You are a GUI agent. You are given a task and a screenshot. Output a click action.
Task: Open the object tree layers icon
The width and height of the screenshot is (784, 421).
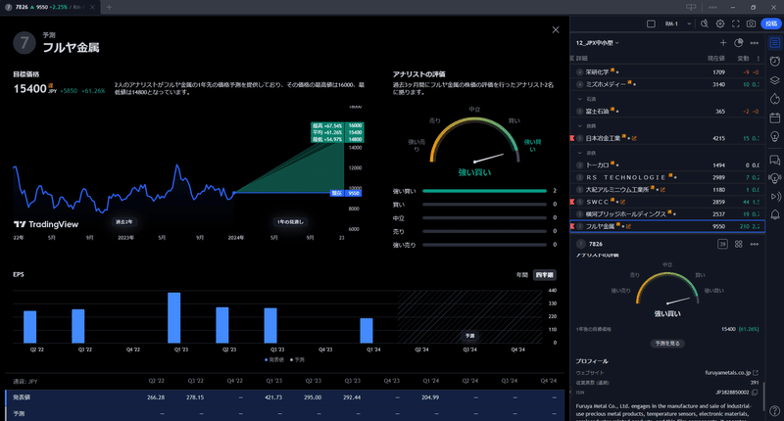coord(774,80)
